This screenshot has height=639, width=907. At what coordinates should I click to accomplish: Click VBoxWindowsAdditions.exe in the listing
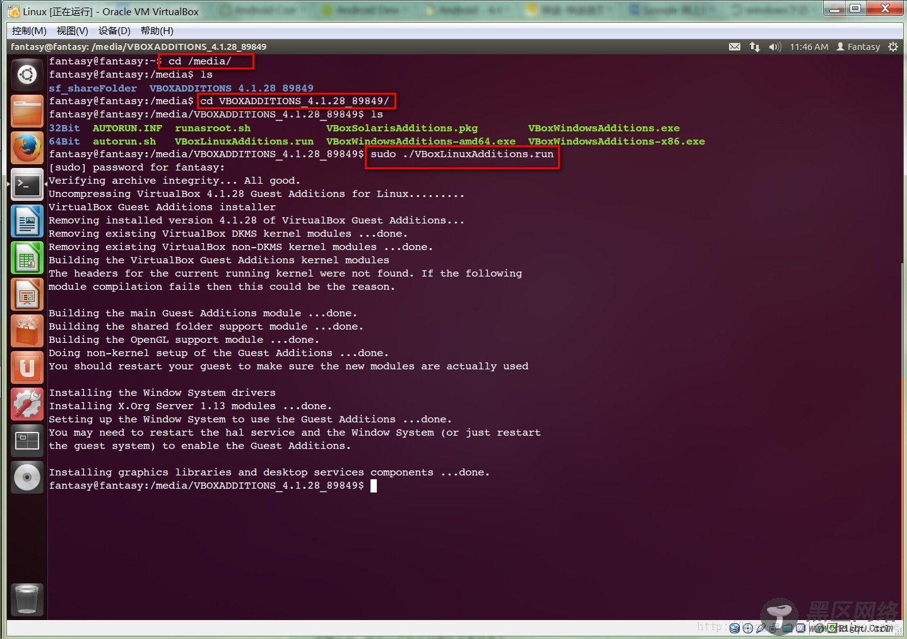pos(604,128)
